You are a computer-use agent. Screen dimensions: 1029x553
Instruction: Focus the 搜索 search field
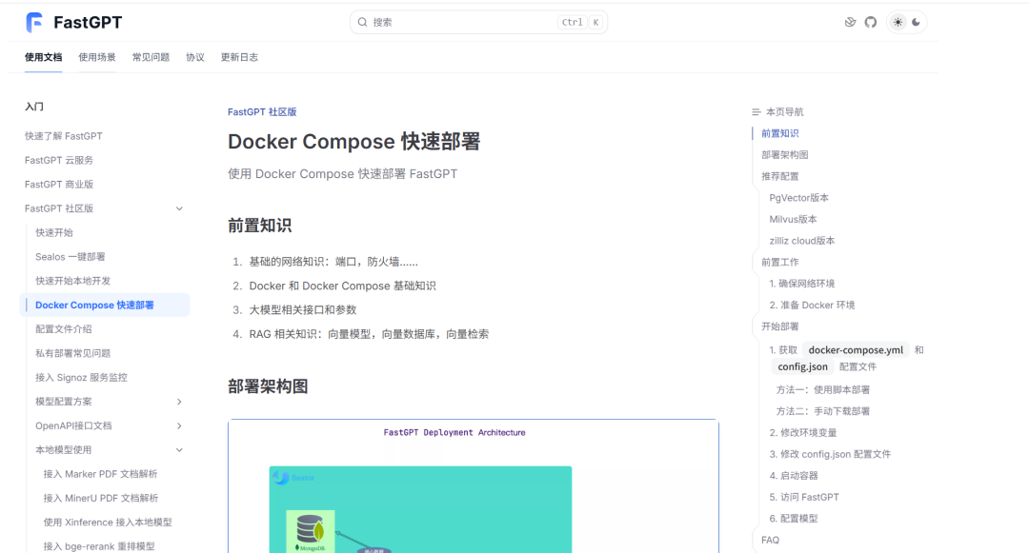pos(478,22)
